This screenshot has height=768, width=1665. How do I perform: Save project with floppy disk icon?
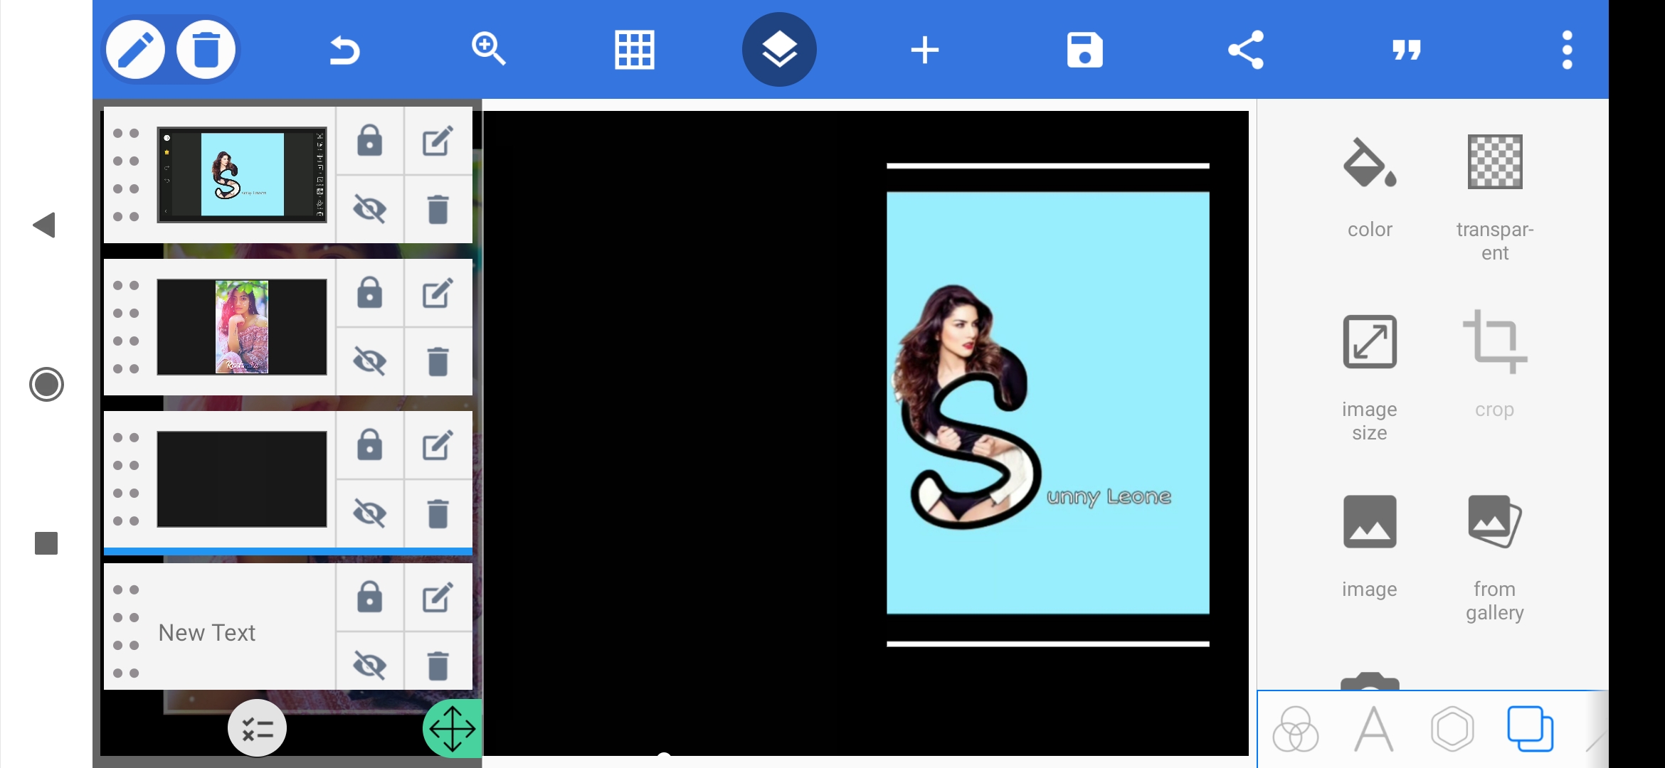click(1084, 50)
